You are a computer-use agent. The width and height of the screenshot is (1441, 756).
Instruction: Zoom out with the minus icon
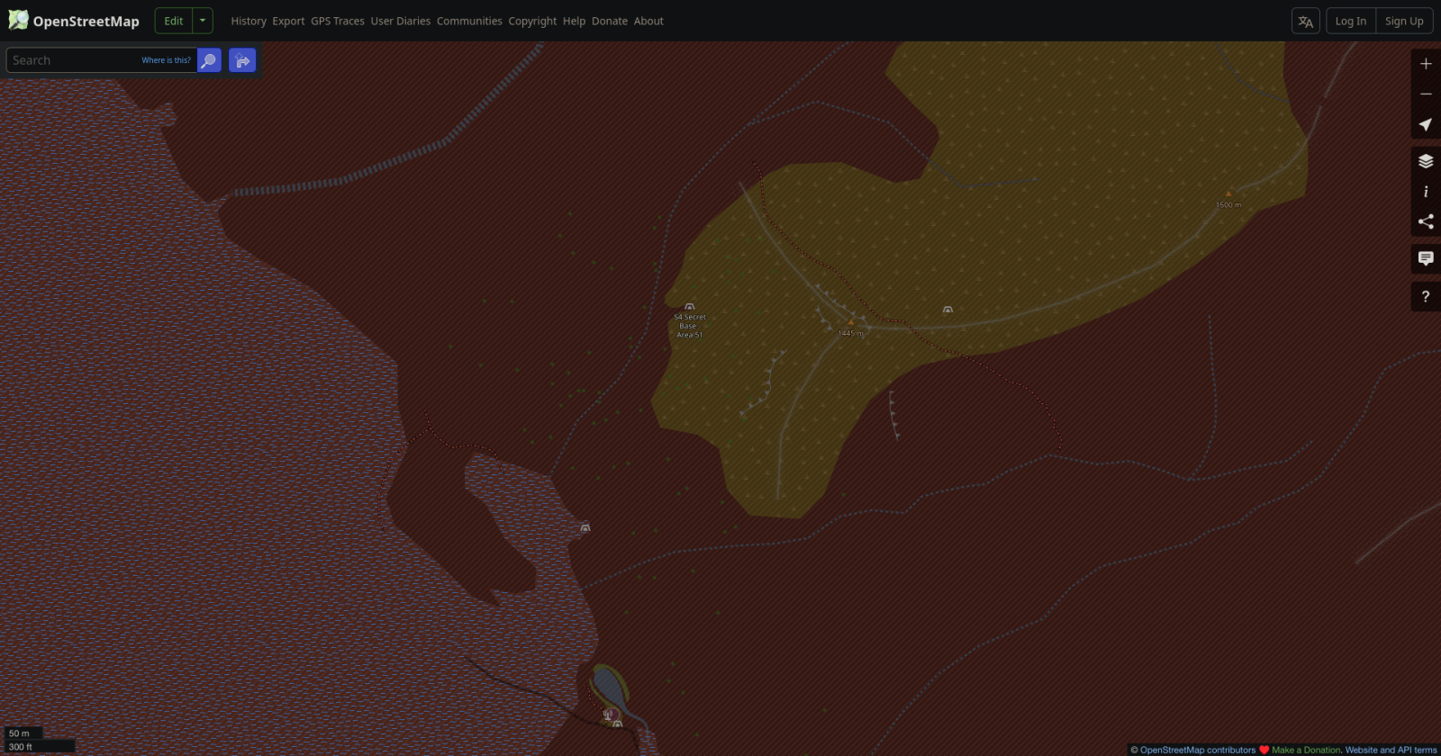point(1425,94)
